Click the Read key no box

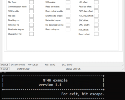(x=31, y=20)
